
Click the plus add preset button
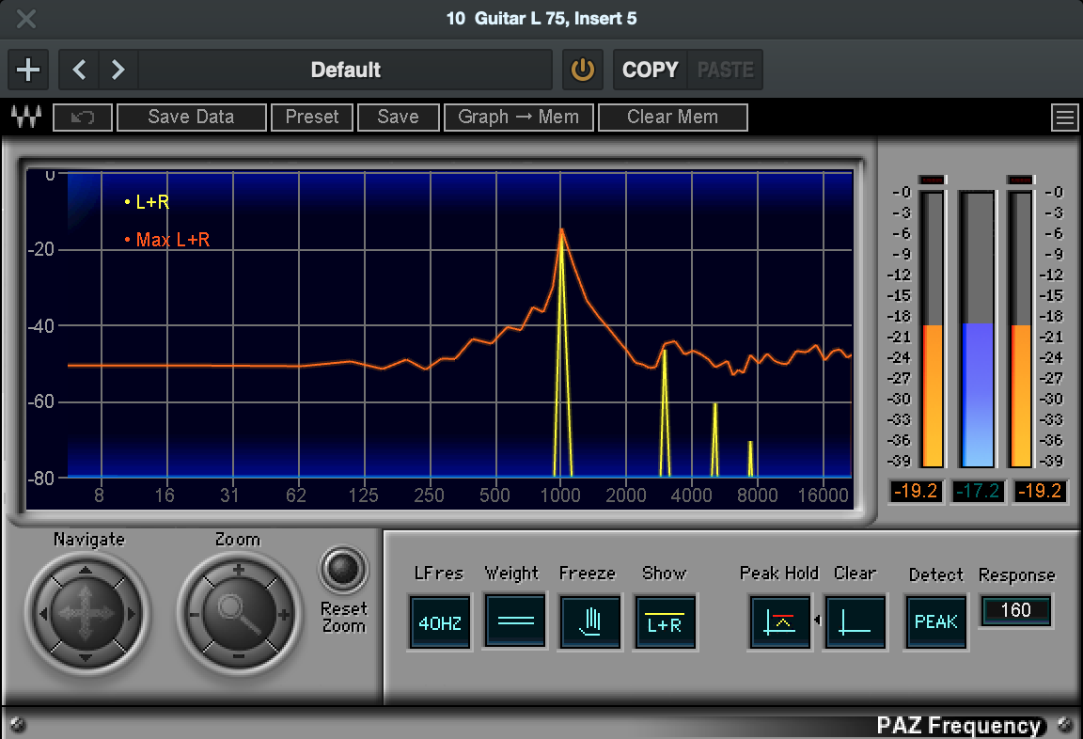(x=28, y=70)
